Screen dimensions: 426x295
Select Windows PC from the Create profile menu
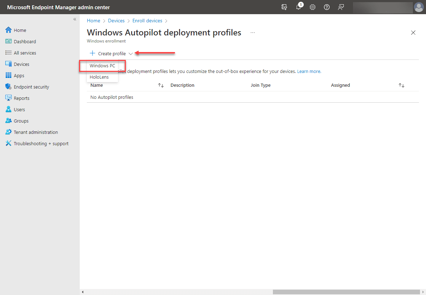(x=102, y=66)
